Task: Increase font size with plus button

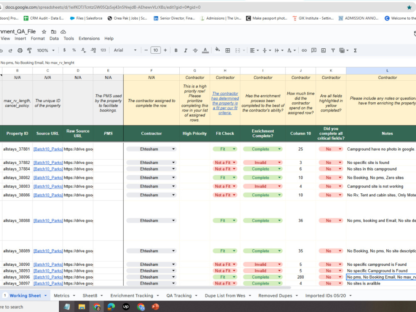Action: (165, 50)
